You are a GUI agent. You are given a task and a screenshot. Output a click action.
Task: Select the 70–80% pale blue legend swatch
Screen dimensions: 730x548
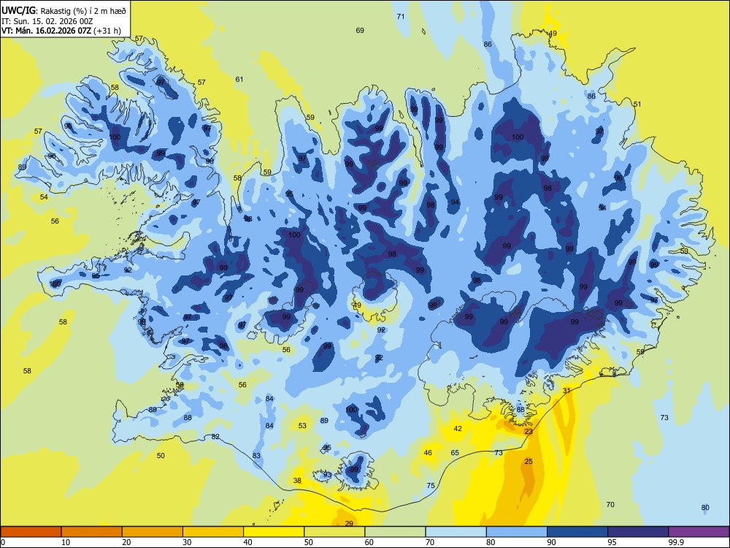[x=456, y=532]
